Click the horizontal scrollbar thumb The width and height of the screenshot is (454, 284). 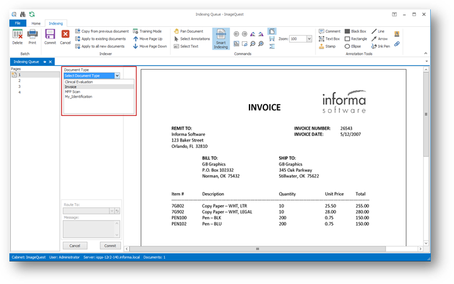click(257, 249)
